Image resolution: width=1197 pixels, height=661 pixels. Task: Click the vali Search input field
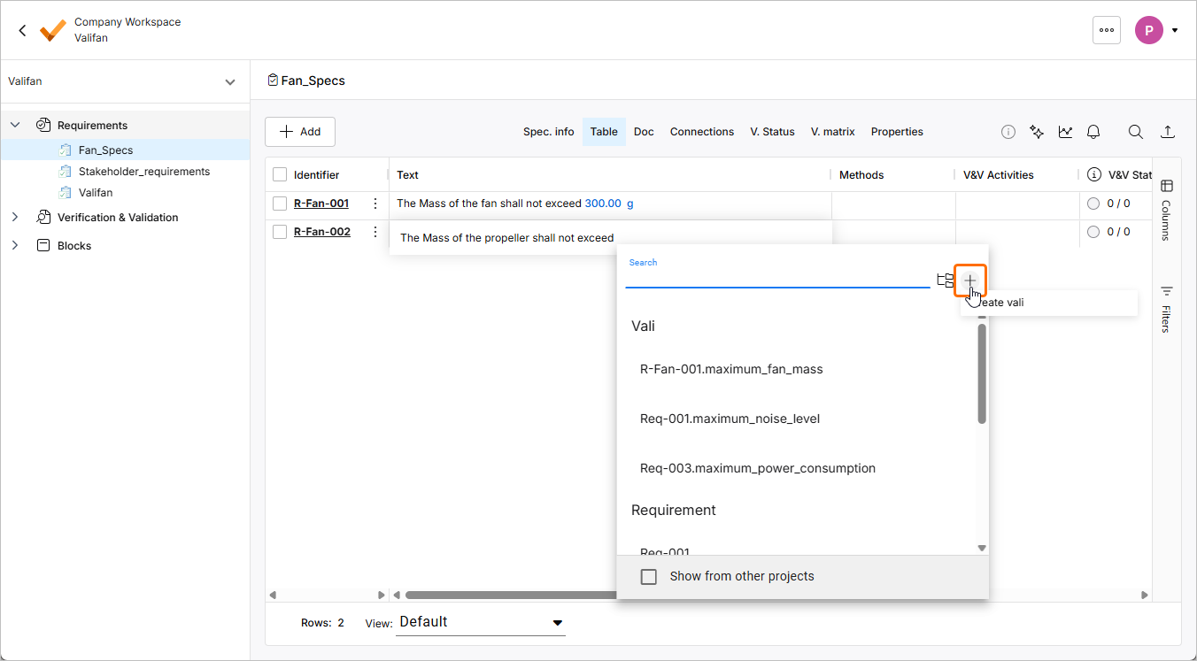click(x=776, y=278)
